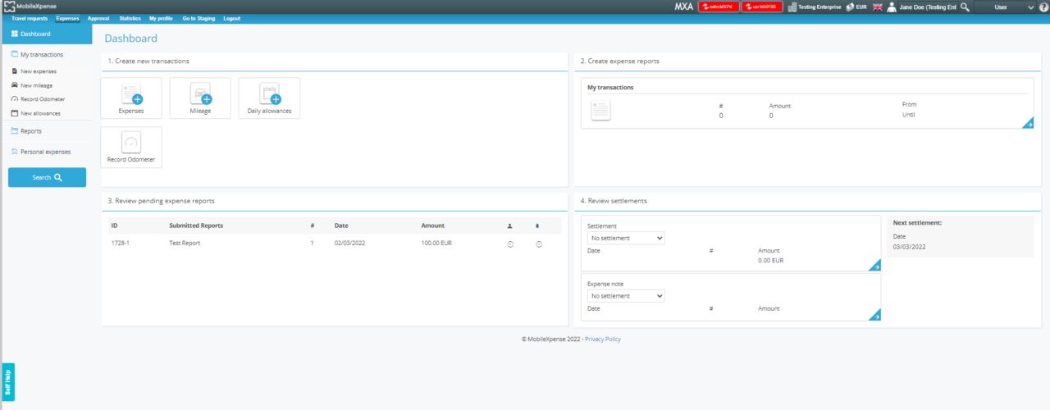Open the Travel requests menu
Image resolution: width=1050 pixels, height=410 pixels.
[30, 18]
